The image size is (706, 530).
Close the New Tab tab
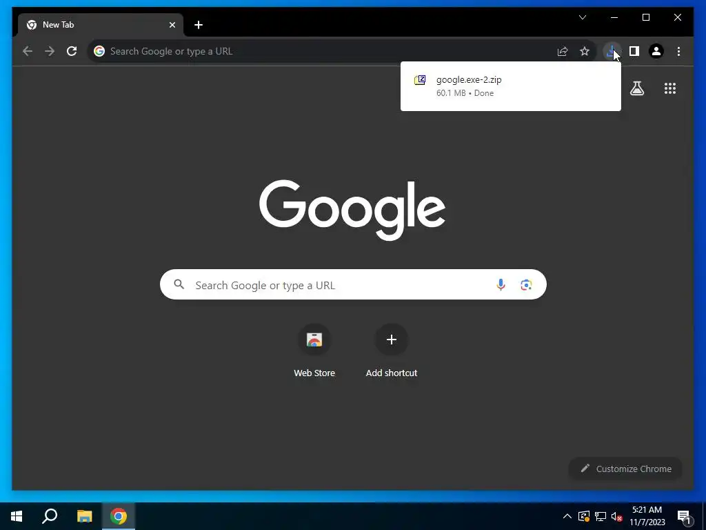(172, 25)
